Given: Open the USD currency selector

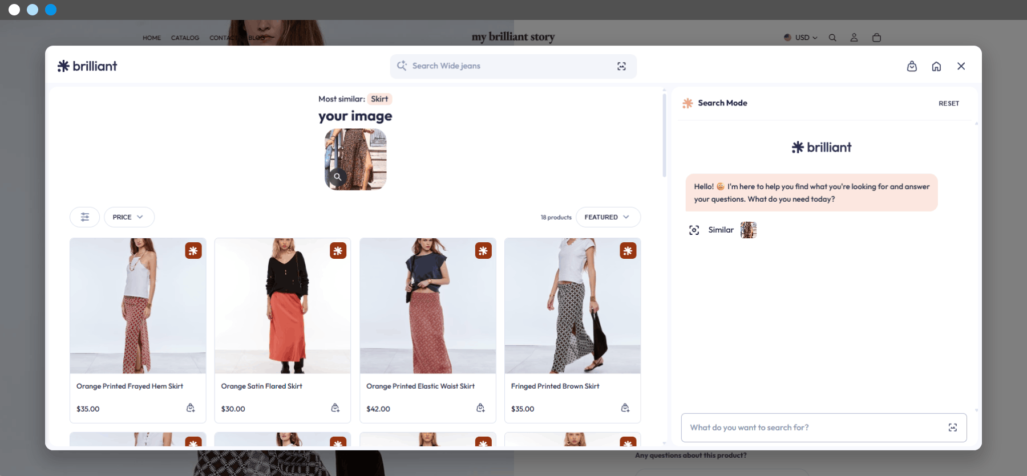Looking at the screenshot, I should 801,38.
